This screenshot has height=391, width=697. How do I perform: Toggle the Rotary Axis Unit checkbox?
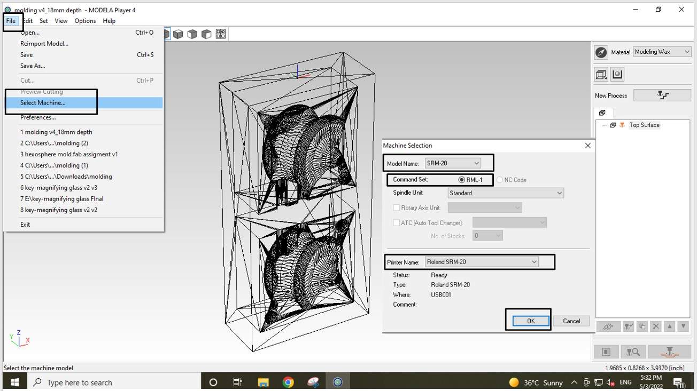(x=397, y=208)
